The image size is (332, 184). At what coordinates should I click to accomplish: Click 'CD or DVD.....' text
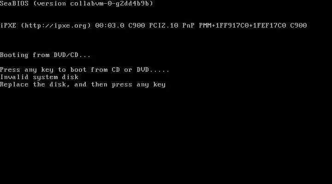click(141, 70)
